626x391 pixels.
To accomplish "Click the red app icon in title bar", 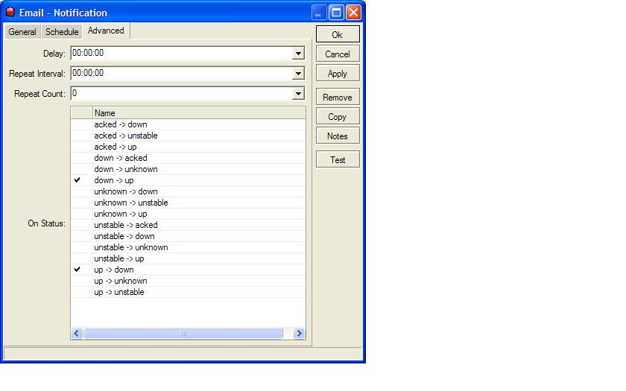I will tap(10, 13).
